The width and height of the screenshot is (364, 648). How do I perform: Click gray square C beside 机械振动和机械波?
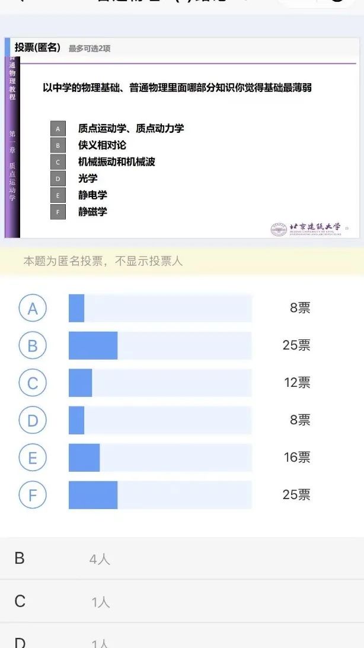58,161
